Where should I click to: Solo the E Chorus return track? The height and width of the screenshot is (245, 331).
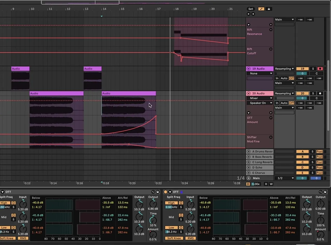(x=312, y=173)
